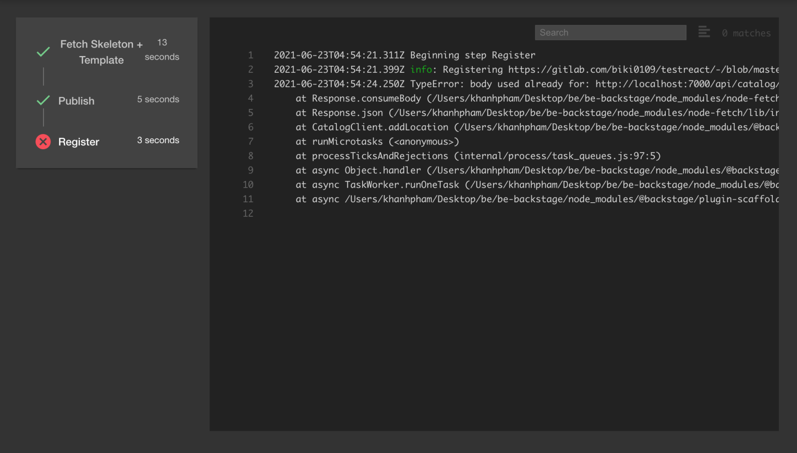Click the 'TypeError: body used already' log line
797x453 pixels.
(526, 84)
